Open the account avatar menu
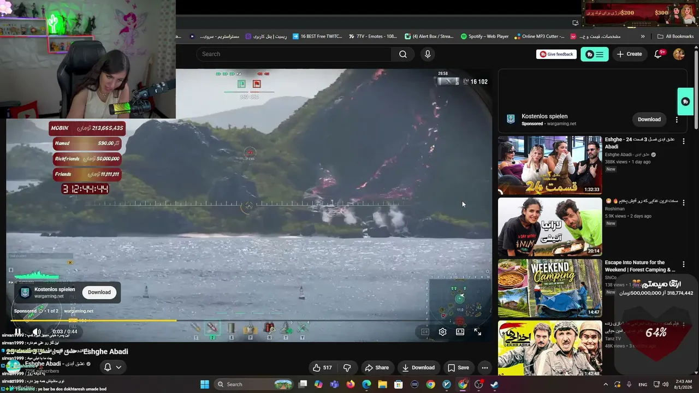Viewport: 699px width, 393px height. (x=679, y=54)
